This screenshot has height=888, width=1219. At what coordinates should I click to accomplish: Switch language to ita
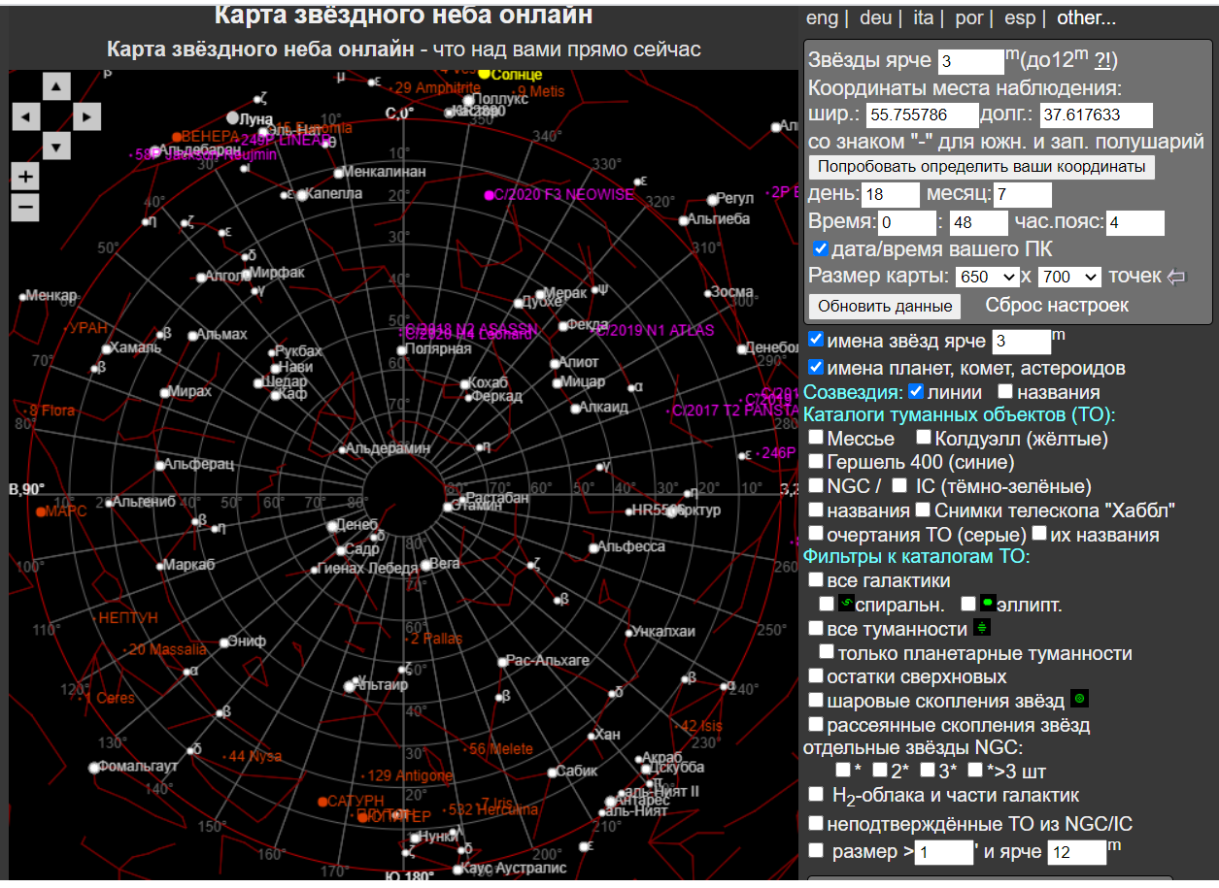click(923, 17)
